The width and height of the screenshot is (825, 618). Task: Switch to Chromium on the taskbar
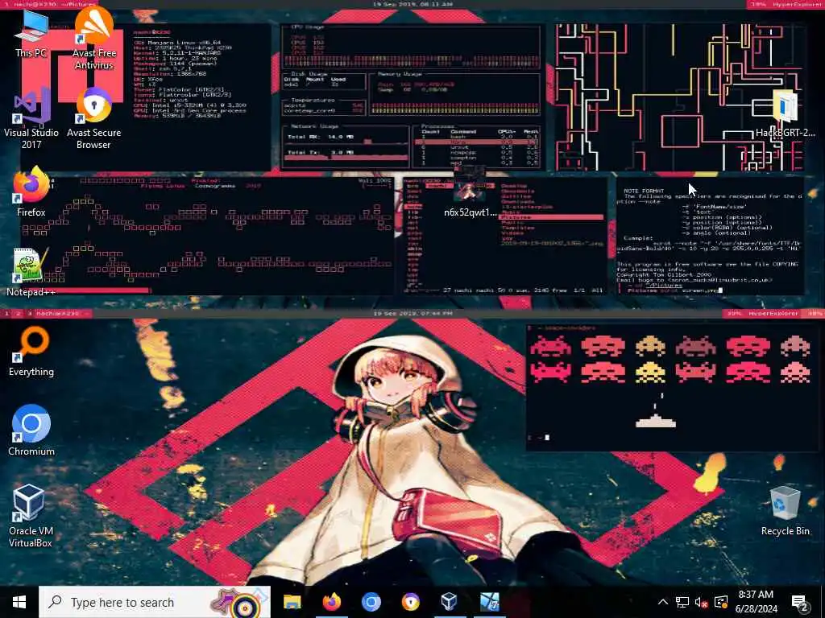pos(371,602)
